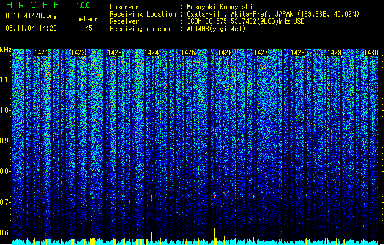The width and height of the screenshot is (385, 245).
Task: Click the 0.8 frequency axis label
Action: pyautogui.click(x=5, y=171)
